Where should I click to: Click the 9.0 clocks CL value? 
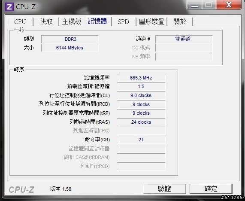point(141,95)
